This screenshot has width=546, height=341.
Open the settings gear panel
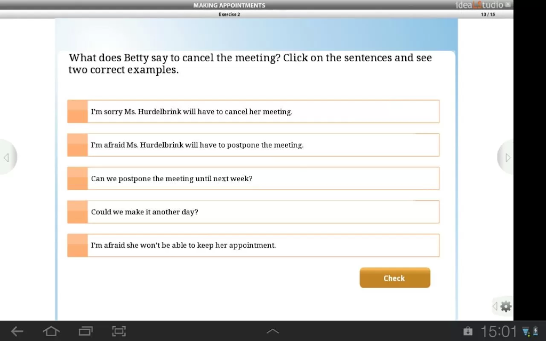click(x=505, y=306)
